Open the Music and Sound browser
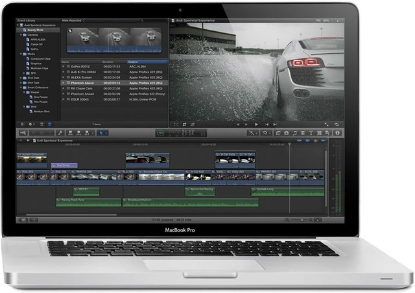The width and height of the screenshot is (415, 293). coord(294,133)
